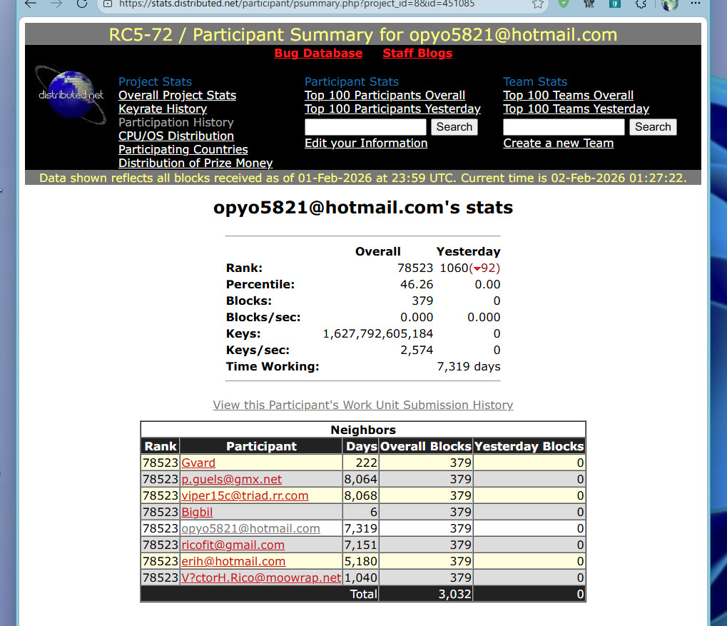This screenshot has height=626, width=727.
Task: Open Top 100 Teams Yesterday
Action: coord(576,109)
